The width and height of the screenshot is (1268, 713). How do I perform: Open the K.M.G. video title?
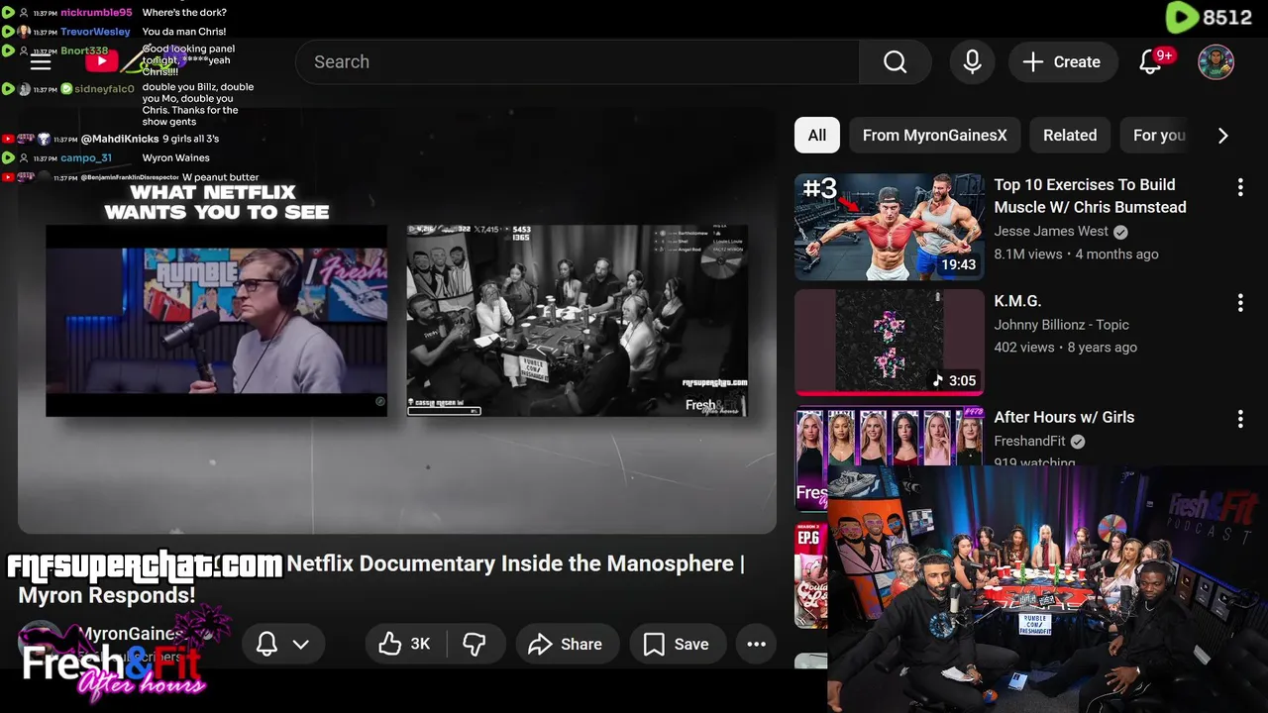1017,301
